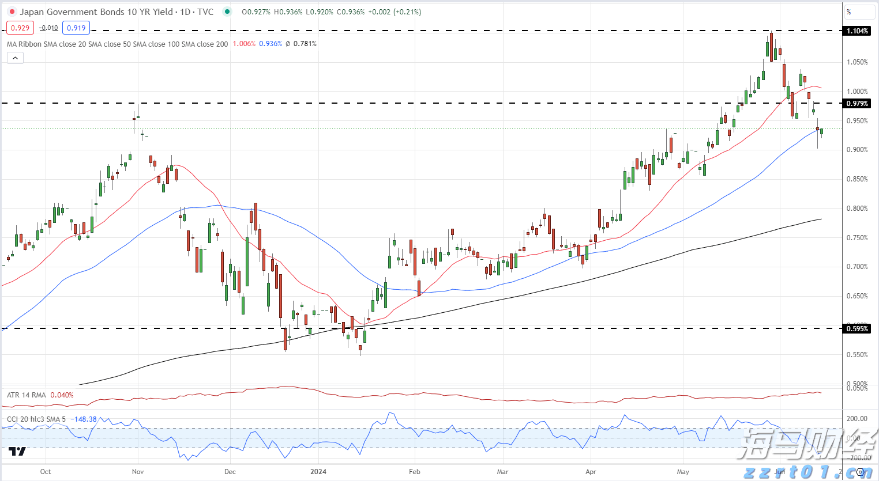The height and width of the screenshot is (481, 879).
Task: Click the 0.900% price axis label
Action: coord(857,150)
